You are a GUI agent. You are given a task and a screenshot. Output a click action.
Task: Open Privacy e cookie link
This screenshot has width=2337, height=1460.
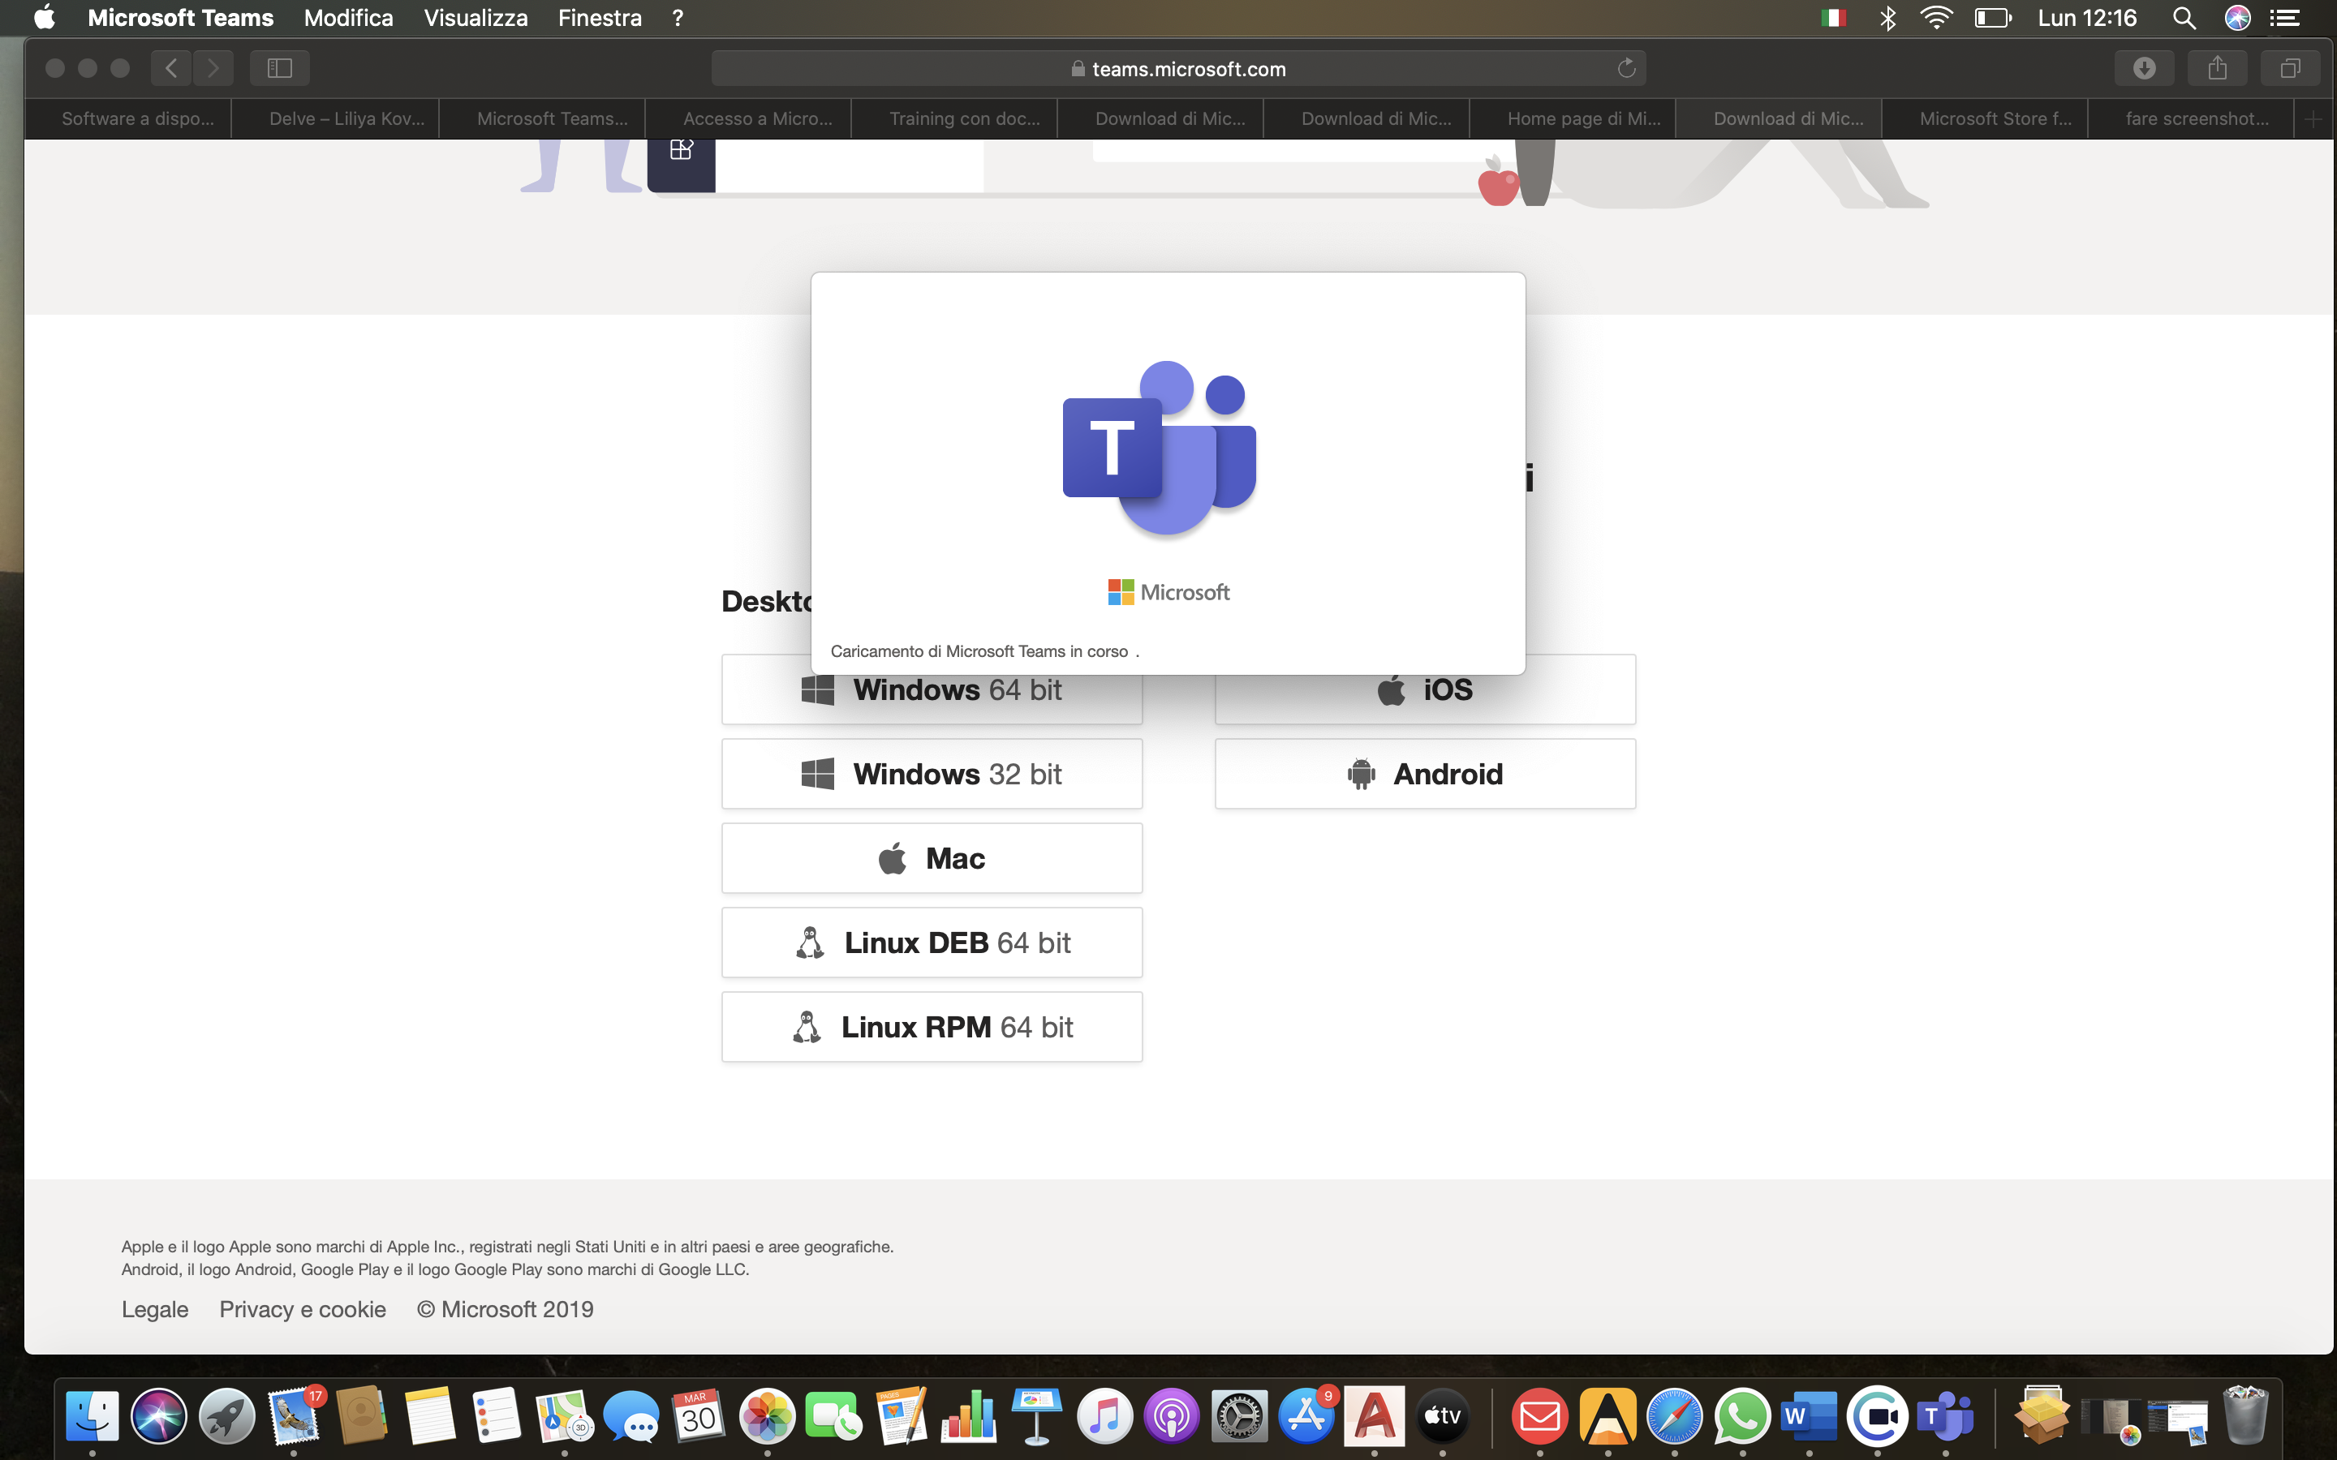point(302,1309)
